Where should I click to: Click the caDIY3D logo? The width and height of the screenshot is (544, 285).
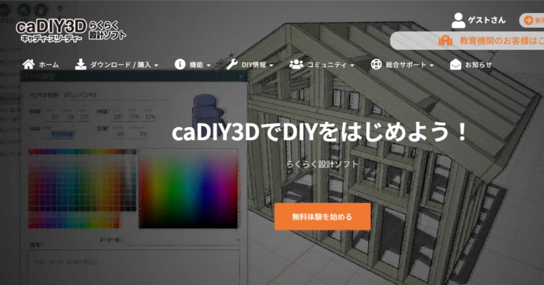click(x=71, y=30)
